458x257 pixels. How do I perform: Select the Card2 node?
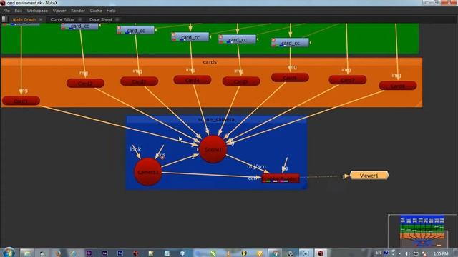click(85, 84)
